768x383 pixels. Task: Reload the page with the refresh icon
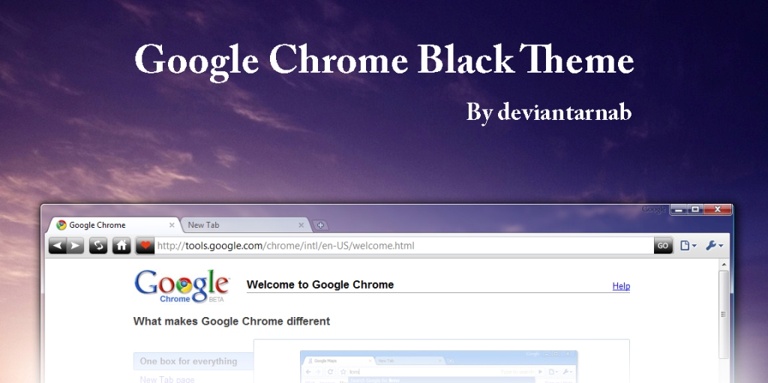[x=98, y=245]
